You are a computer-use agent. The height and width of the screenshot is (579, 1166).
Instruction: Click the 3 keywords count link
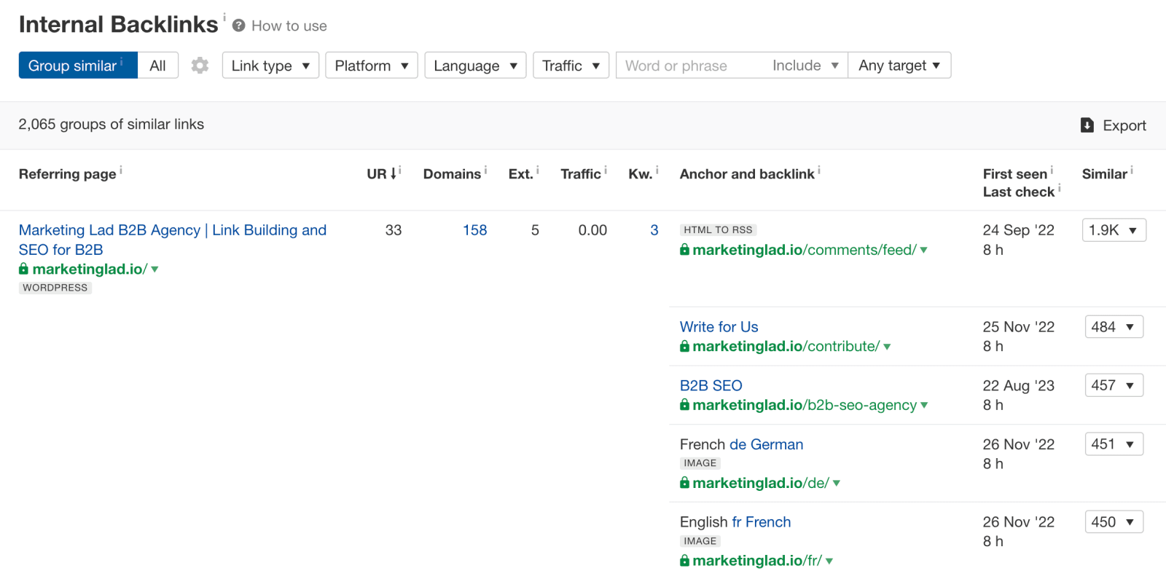click(654, 230)
